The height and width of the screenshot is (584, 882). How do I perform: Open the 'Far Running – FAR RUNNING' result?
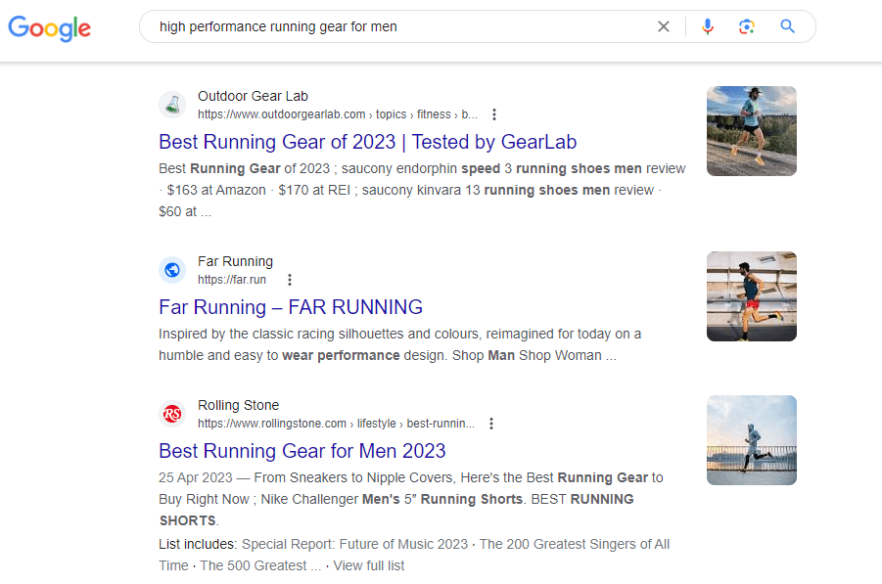[x=291, y=307]
